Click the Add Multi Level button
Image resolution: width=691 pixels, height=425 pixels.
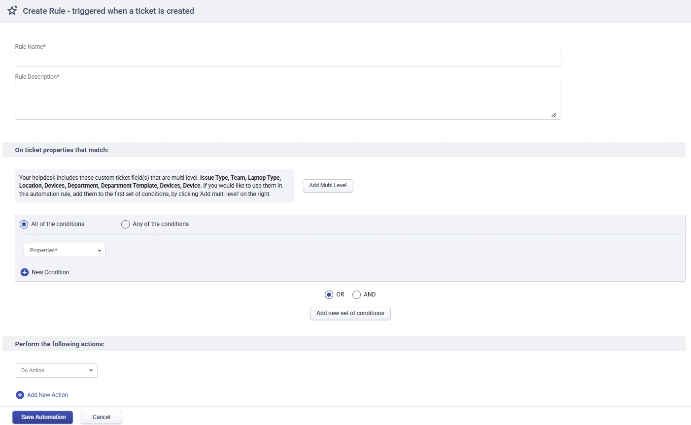pos(328,186)
